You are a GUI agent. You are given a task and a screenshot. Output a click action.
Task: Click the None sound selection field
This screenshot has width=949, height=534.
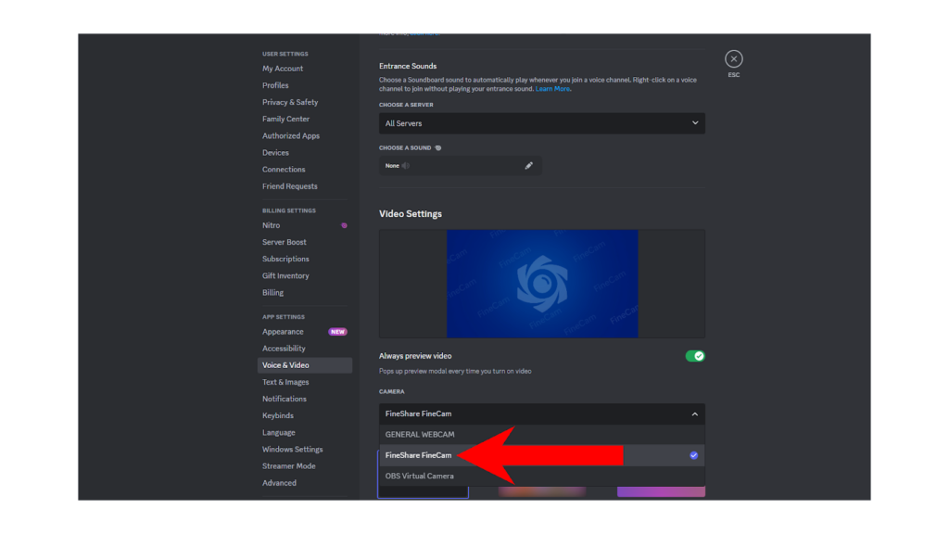460,166
